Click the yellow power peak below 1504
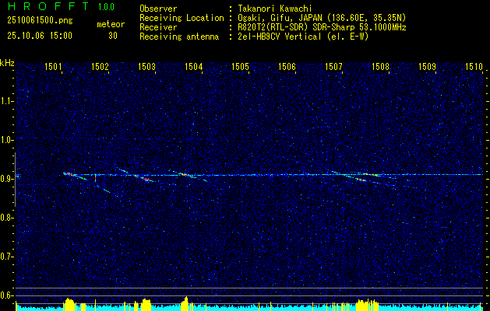490x311 pixels. pyautogui.click(x=186, y=301)
